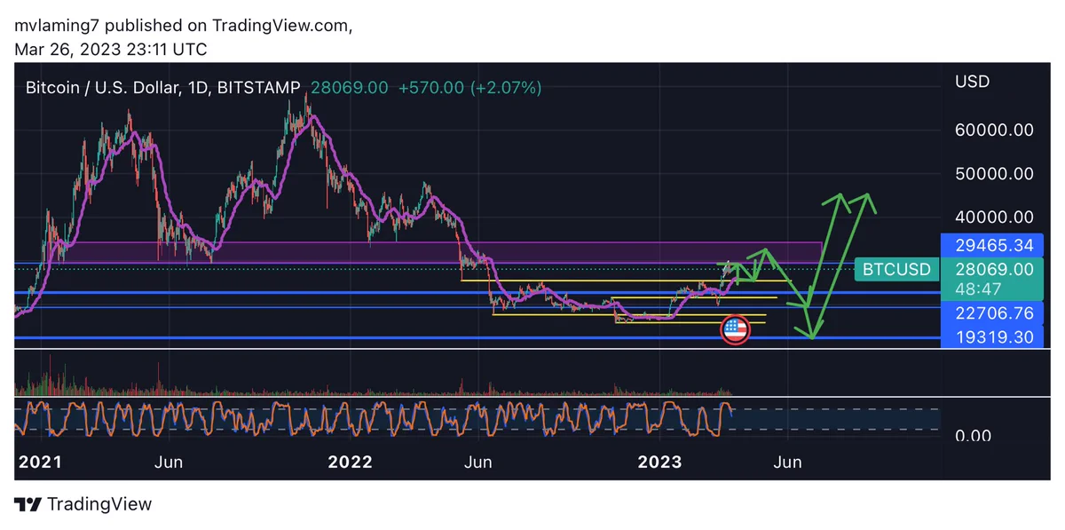This screenshot has width=1065, height=530.
Task: Click the Jun label between 2021 and 2022
Action: (169, 462)
